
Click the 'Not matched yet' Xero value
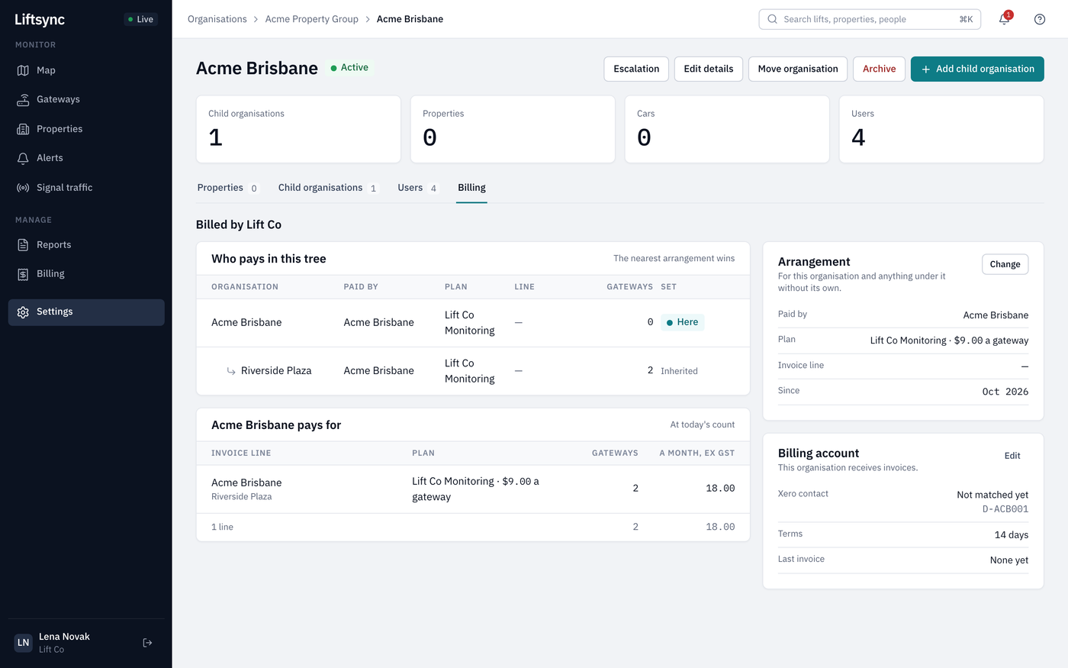pos(992,495)
